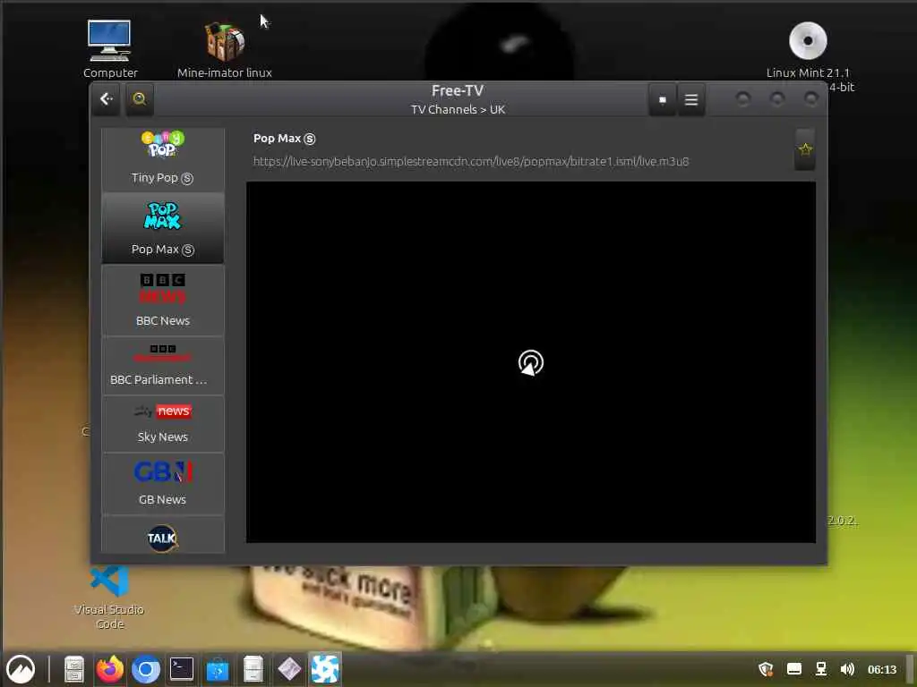Launch Chromium browser from the taskbar
Screen dimensions: 917x687
pyautogui.click(x=146, y=669)
